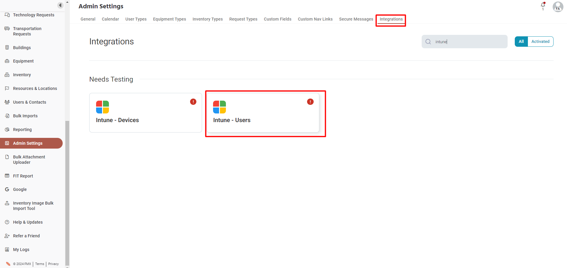This screenshot has height=268, width=567.
Task: Click the red alert icon on Intune - Users
Action: (x=310, y=102)
